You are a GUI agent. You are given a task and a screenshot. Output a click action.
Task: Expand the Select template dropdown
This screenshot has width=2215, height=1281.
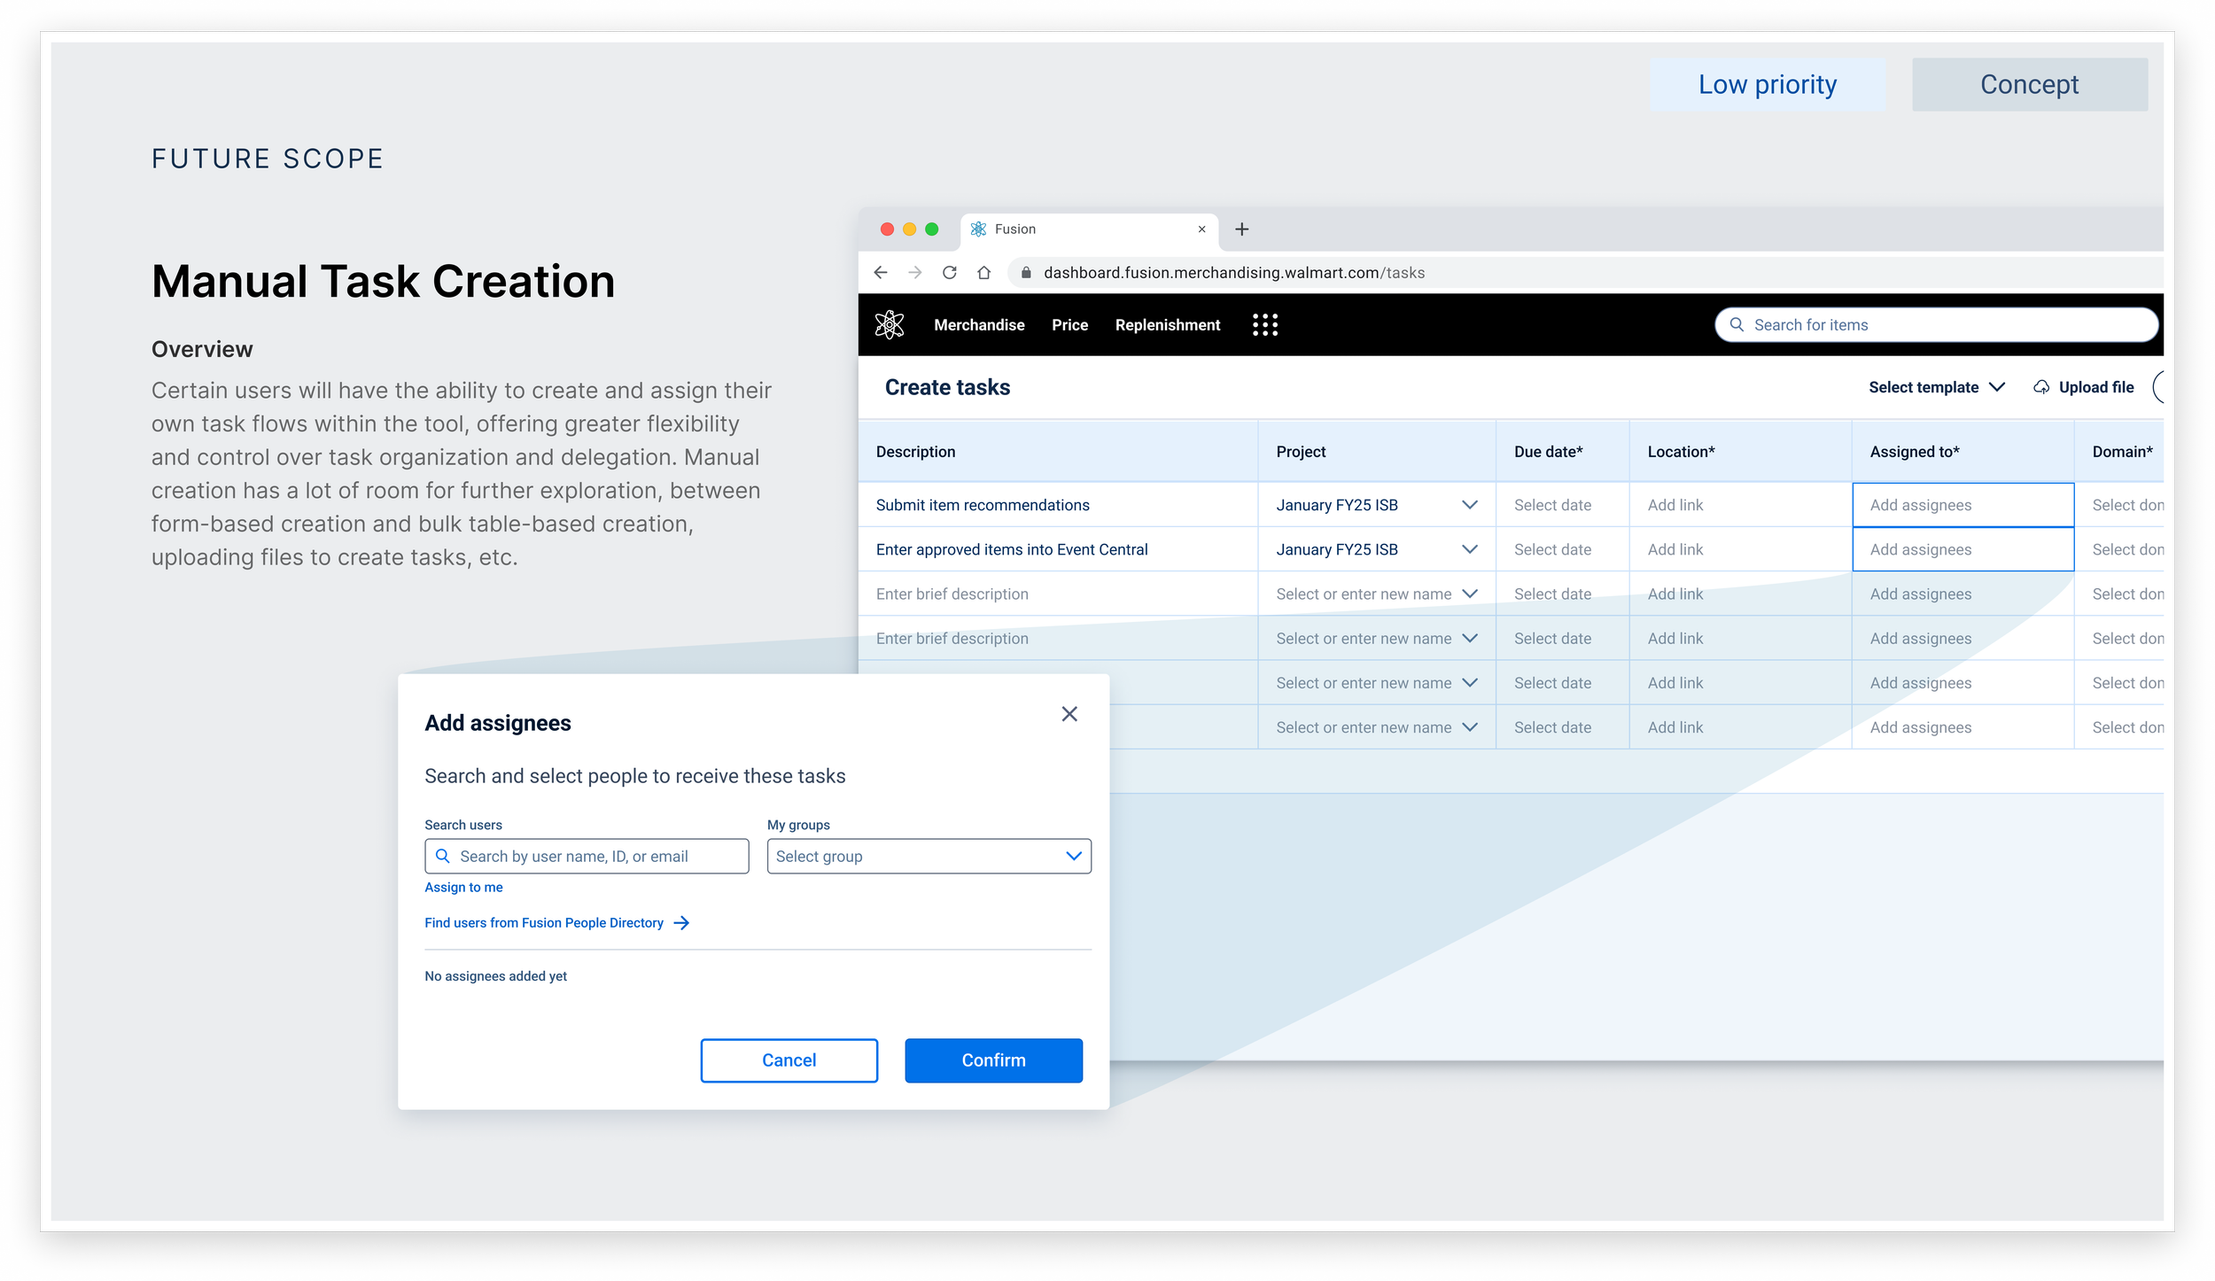[x=1936, y=387]
